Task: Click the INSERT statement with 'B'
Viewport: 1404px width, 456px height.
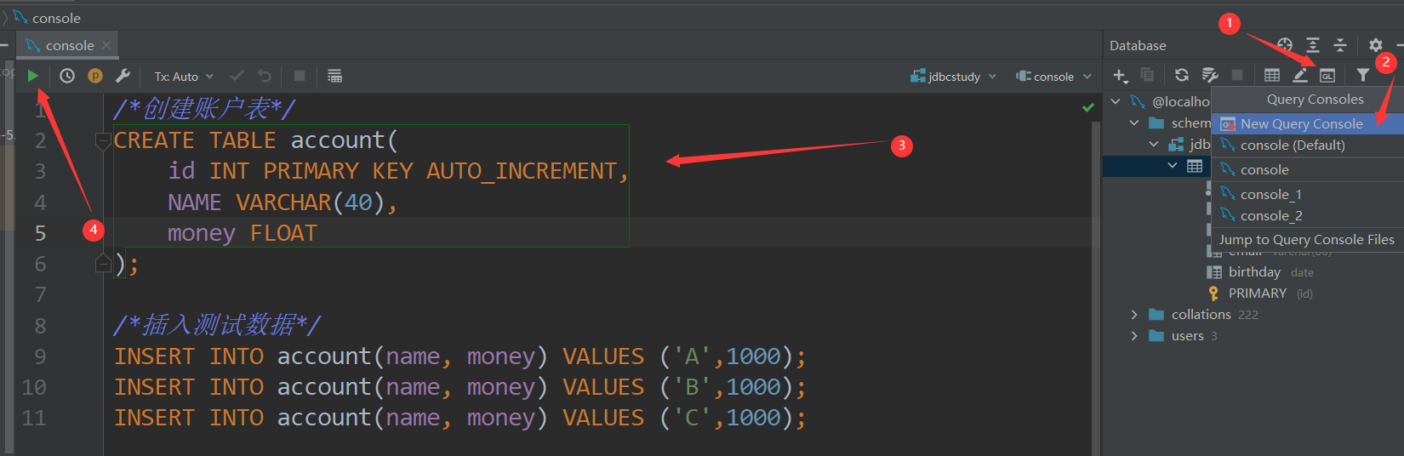Action: pyautogui.click(x=459, y=386)
